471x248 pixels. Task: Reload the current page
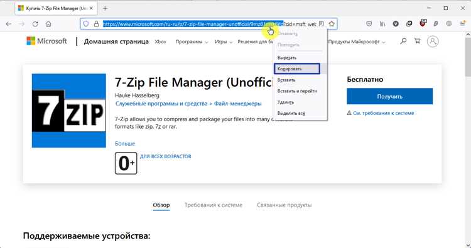tap(35, 24)
